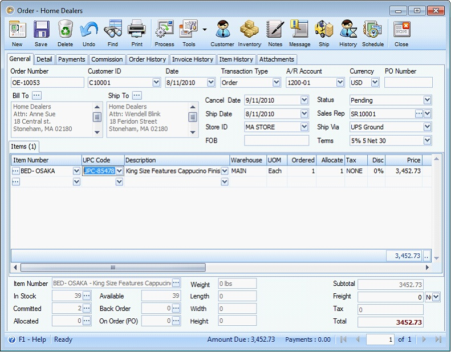The width and height of the screenshot is (451, 352).
Task: Open the Order History tab
Action: (x=148, y=59)
